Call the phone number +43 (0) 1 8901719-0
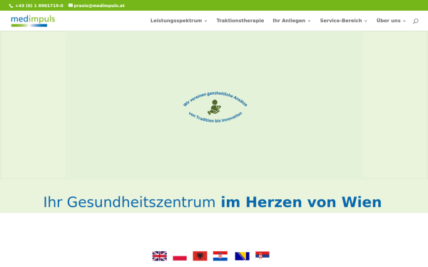This screenshot has height=267, width=428. click(39, 6)
